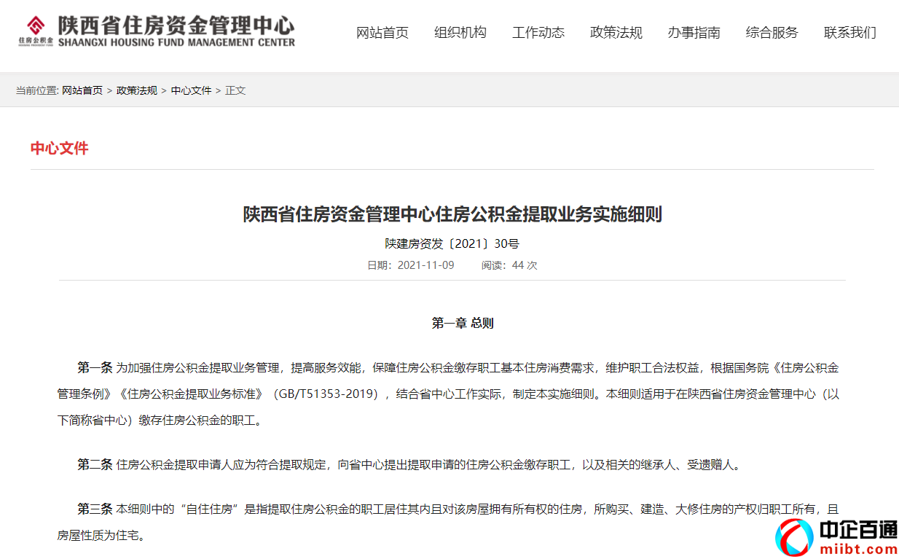
Task: Click the red 中心文件 section heading
Action: click(x=59, y=148)
